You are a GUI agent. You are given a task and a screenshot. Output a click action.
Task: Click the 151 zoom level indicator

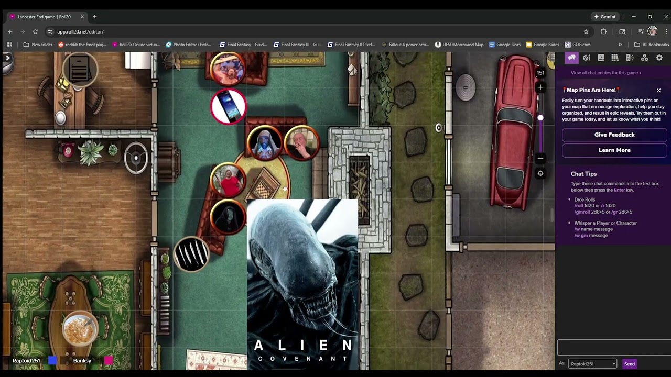coord(540,73)
